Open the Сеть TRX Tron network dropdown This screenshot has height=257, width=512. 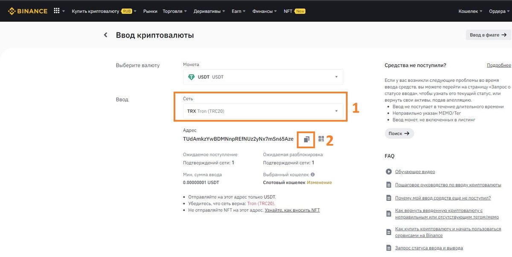pos(263,111)
